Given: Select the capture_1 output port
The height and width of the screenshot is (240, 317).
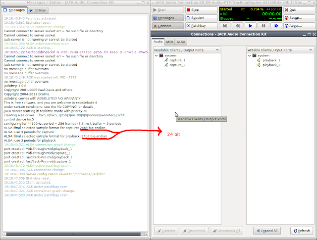Looking at the screenshot, I should (177, 60).
